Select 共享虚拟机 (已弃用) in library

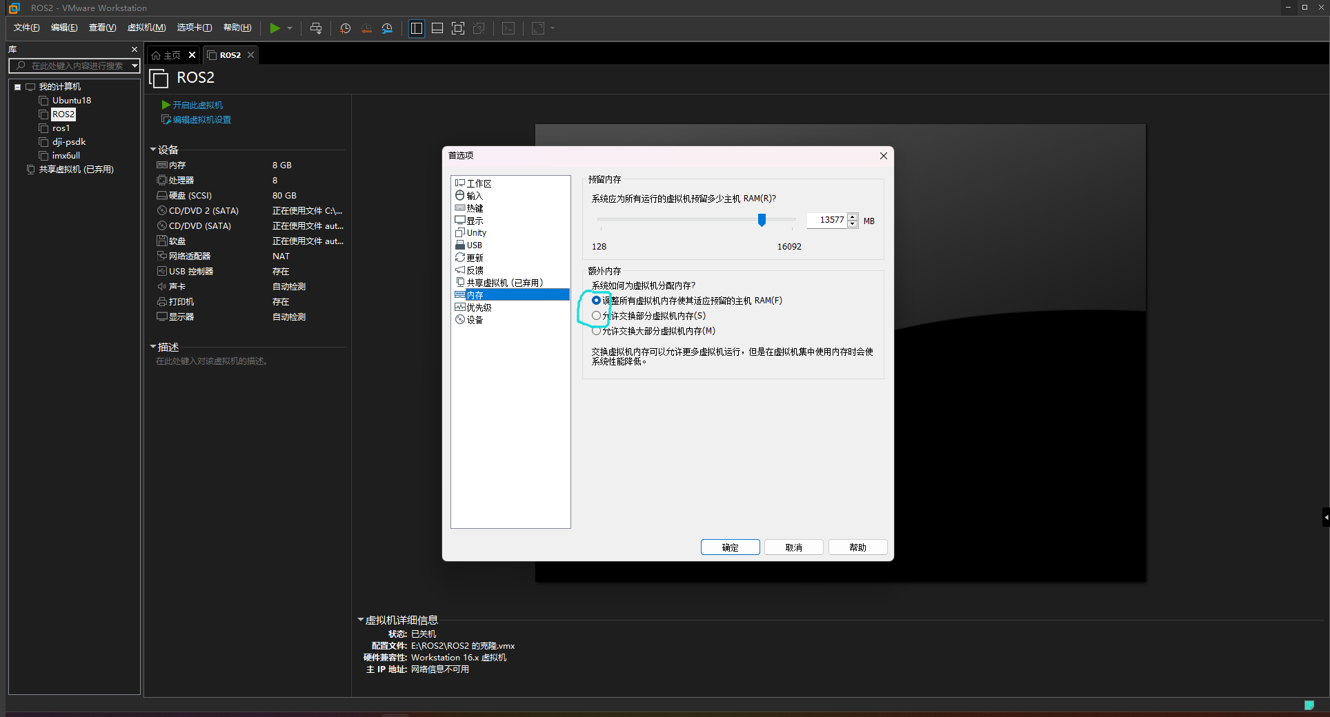pyautogui.click(x=76, y=170)
